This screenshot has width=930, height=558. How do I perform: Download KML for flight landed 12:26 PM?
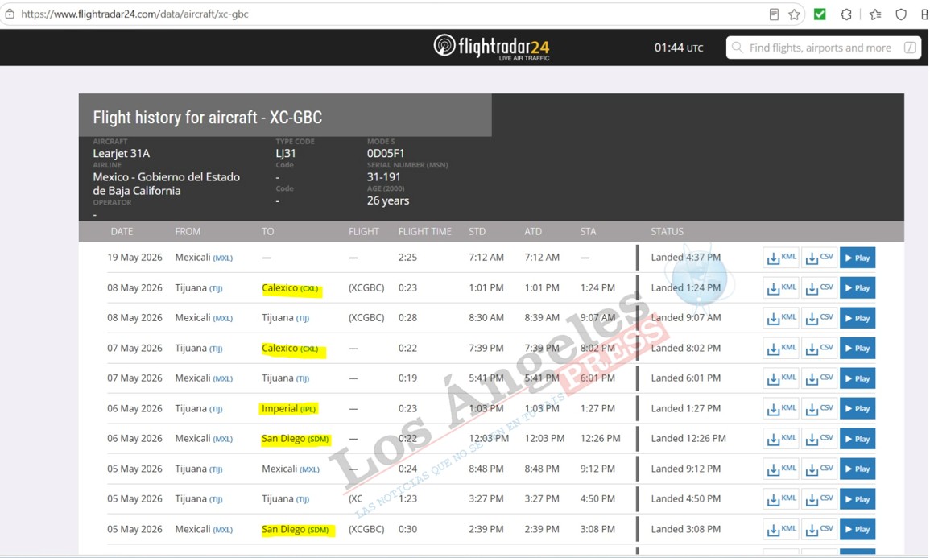coord(781,439)
